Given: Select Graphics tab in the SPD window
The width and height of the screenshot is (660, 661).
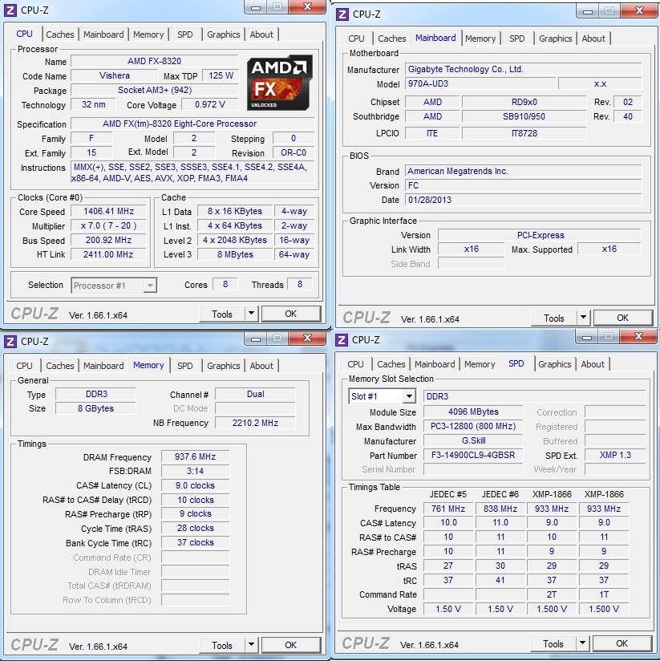Looking at the screenshot, I should 555,364.
